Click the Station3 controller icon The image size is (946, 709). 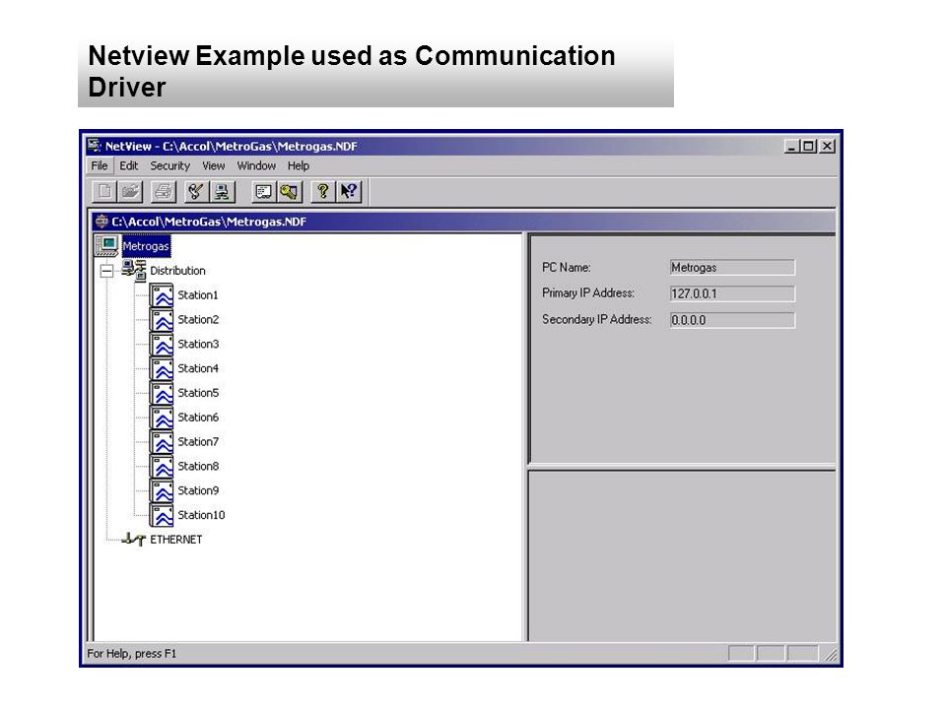162,345
